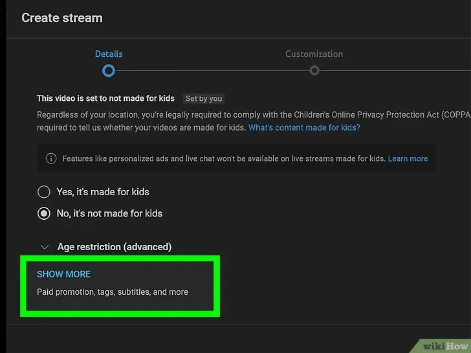Click the 'No, it's not made for kids' label text

pyautogui.click(x=109, y=213)
